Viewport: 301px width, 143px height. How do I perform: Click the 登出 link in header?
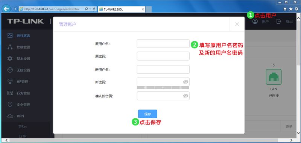pos(289,22)
